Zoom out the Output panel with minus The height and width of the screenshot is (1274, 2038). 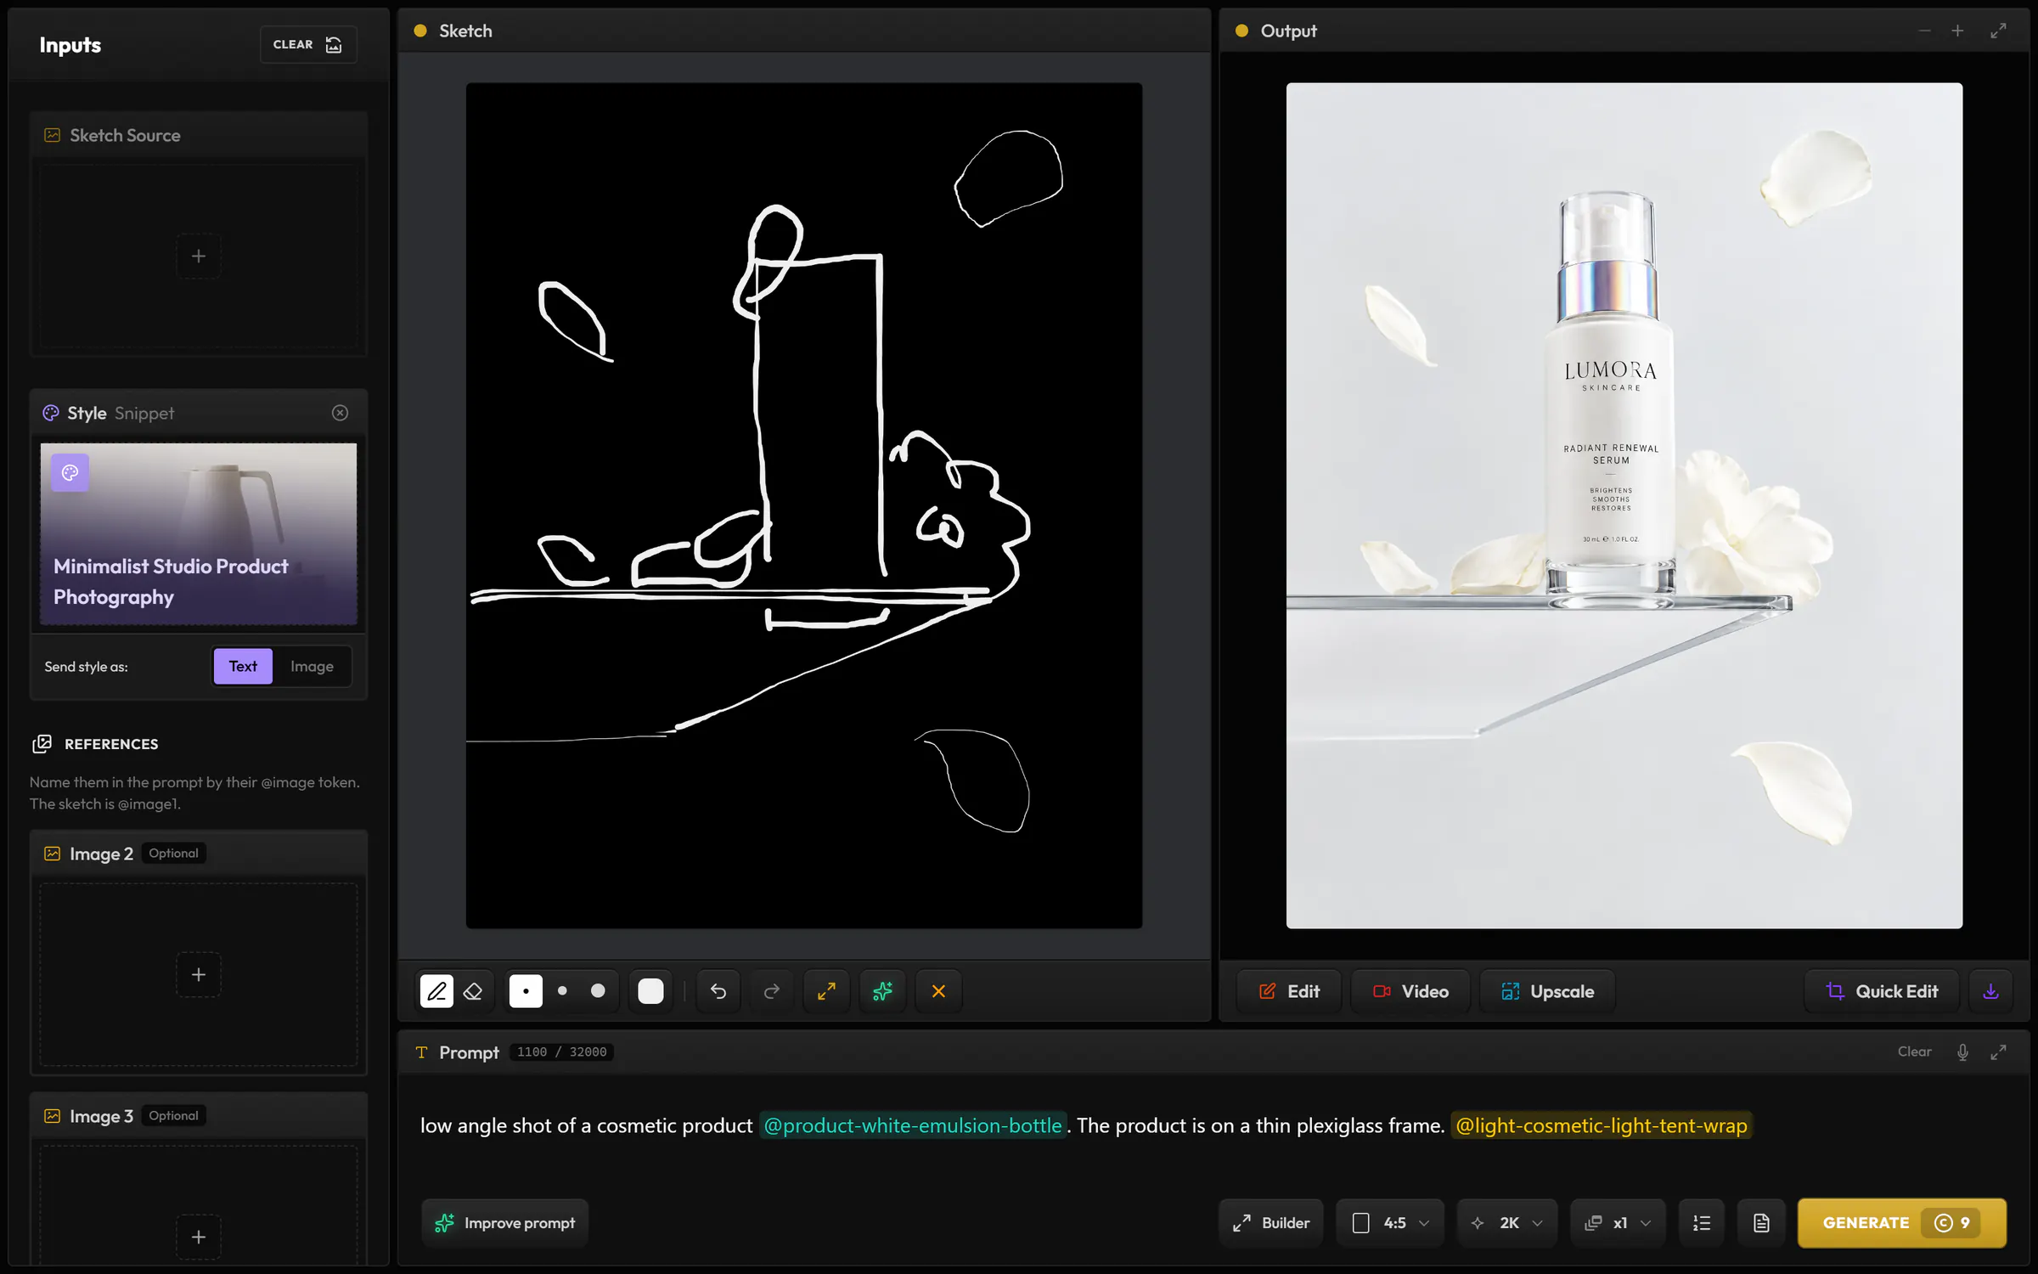click(x=1924, y=31)
